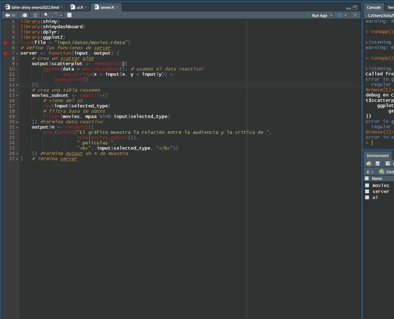394x319 pixels.
Task: Close the ui.R tab
Action: [x=86, y=7]
